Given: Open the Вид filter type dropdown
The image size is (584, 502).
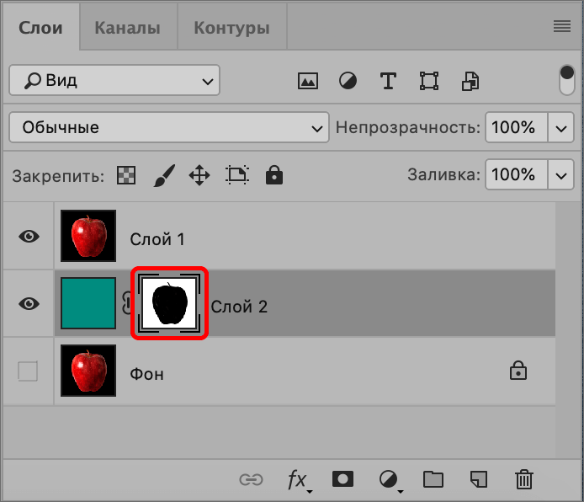Looking at the screenshot, I should (114, 80).
